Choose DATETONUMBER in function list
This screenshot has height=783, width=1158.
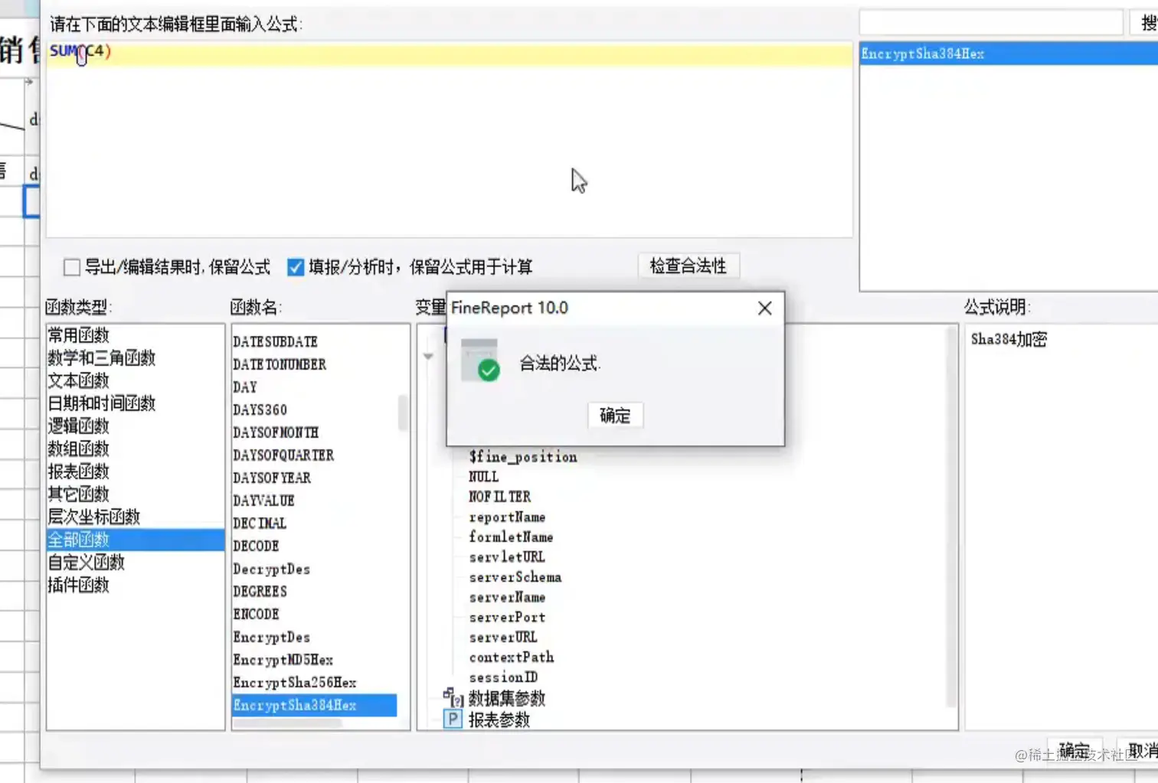[x=314, y=364]
